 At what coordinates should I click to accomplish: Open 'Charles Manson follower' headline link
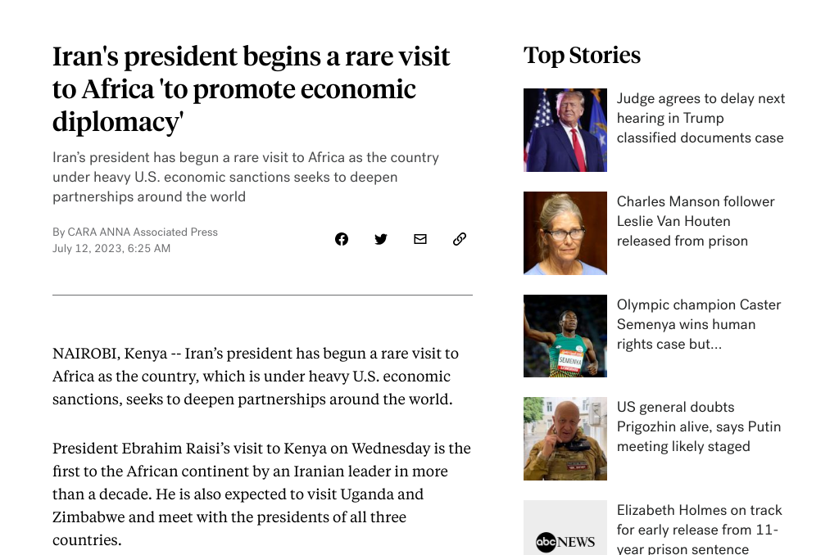click(695, 221)
